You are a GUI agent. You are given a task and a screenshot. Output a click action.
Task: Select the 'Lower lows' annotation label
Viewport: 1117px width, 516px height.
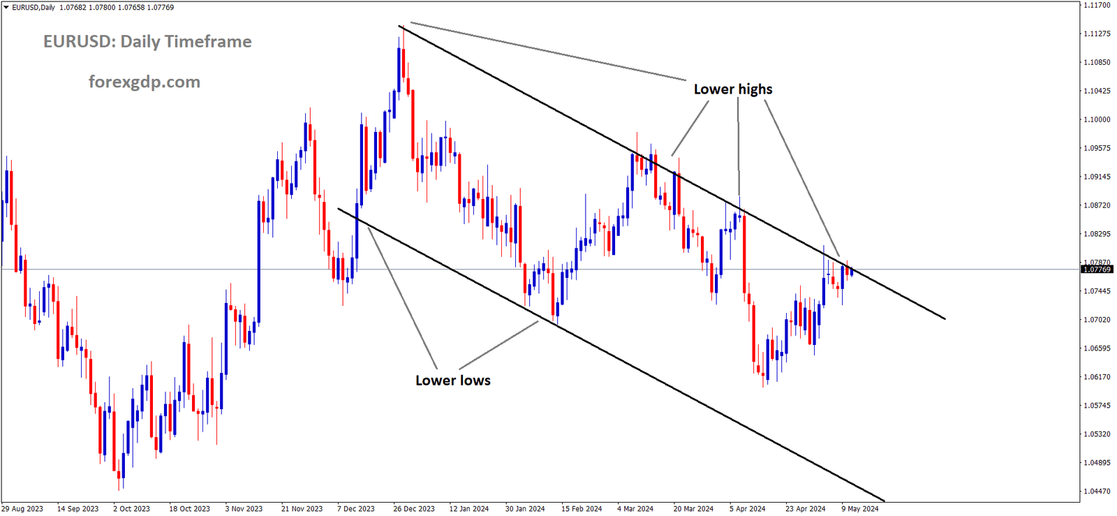[x=453, y=381]
